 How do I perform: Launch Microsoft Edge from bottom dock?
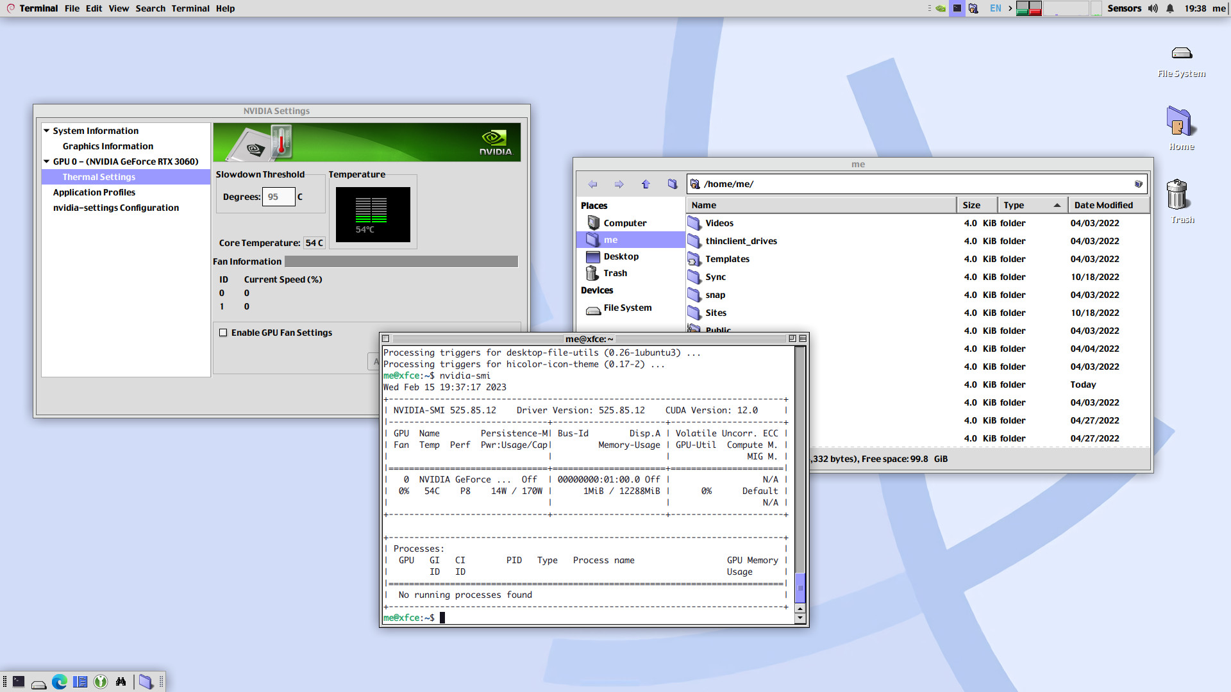click(x=60, y=682)
